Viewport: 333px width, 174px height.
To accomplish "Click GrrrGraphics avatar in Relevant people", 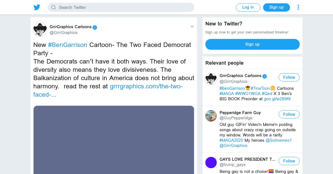I will pos(211,79).
